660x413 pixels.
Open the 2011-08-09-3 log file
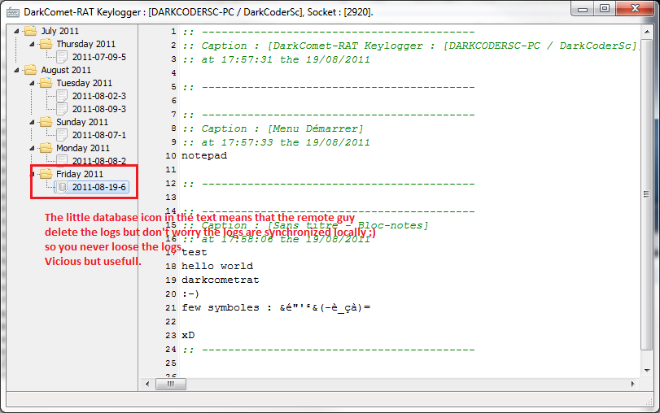tap(98, 109)
